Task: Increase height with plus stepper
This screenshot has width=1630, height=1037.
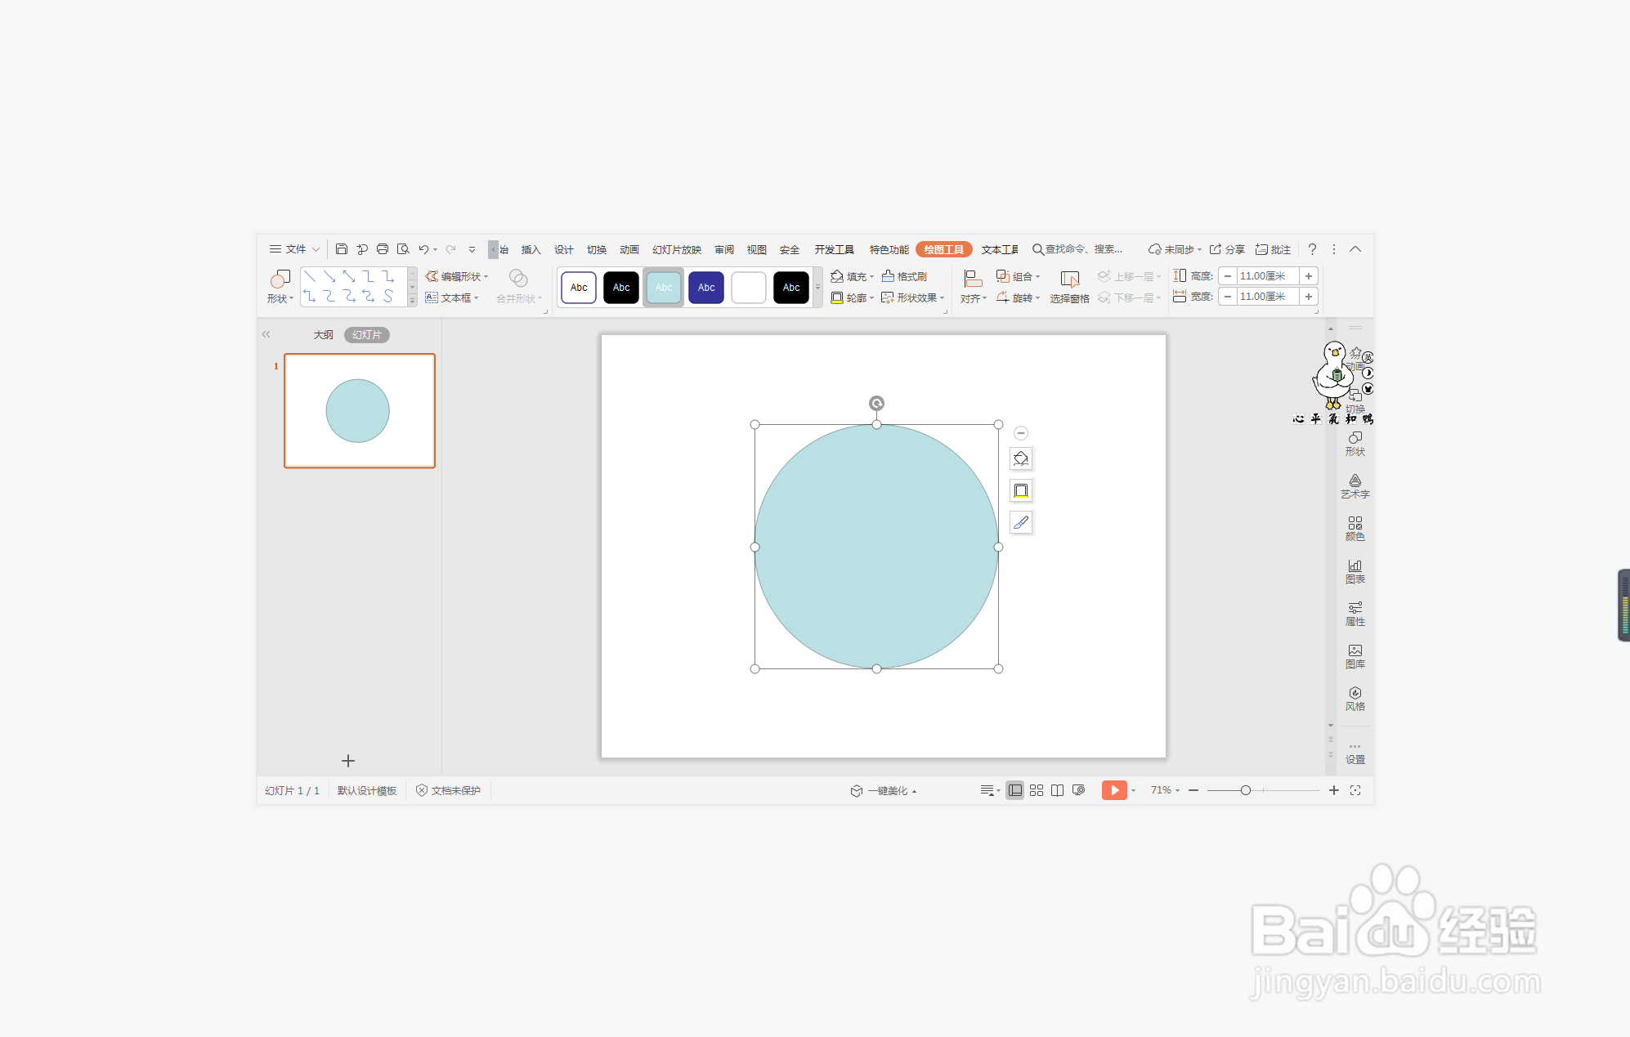Action: pyautogui.click(x=1309, y=276)
